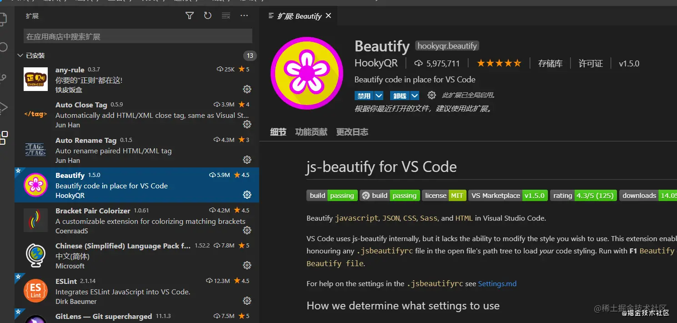Switch to the 功能贡献 tab
677x323 pixels.
pyautogui.click(x=311, y=132)
